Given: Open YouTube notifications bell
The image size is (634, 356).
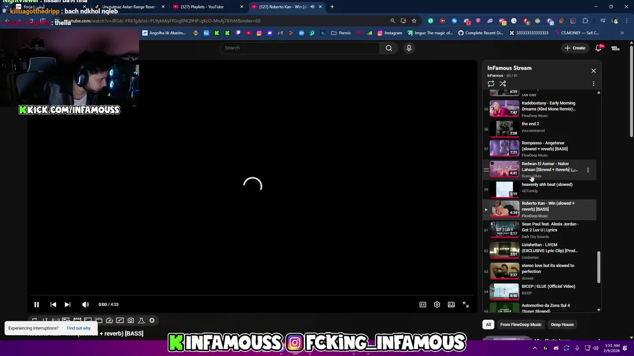Looking at the screenshot, I should click(598, 47).
